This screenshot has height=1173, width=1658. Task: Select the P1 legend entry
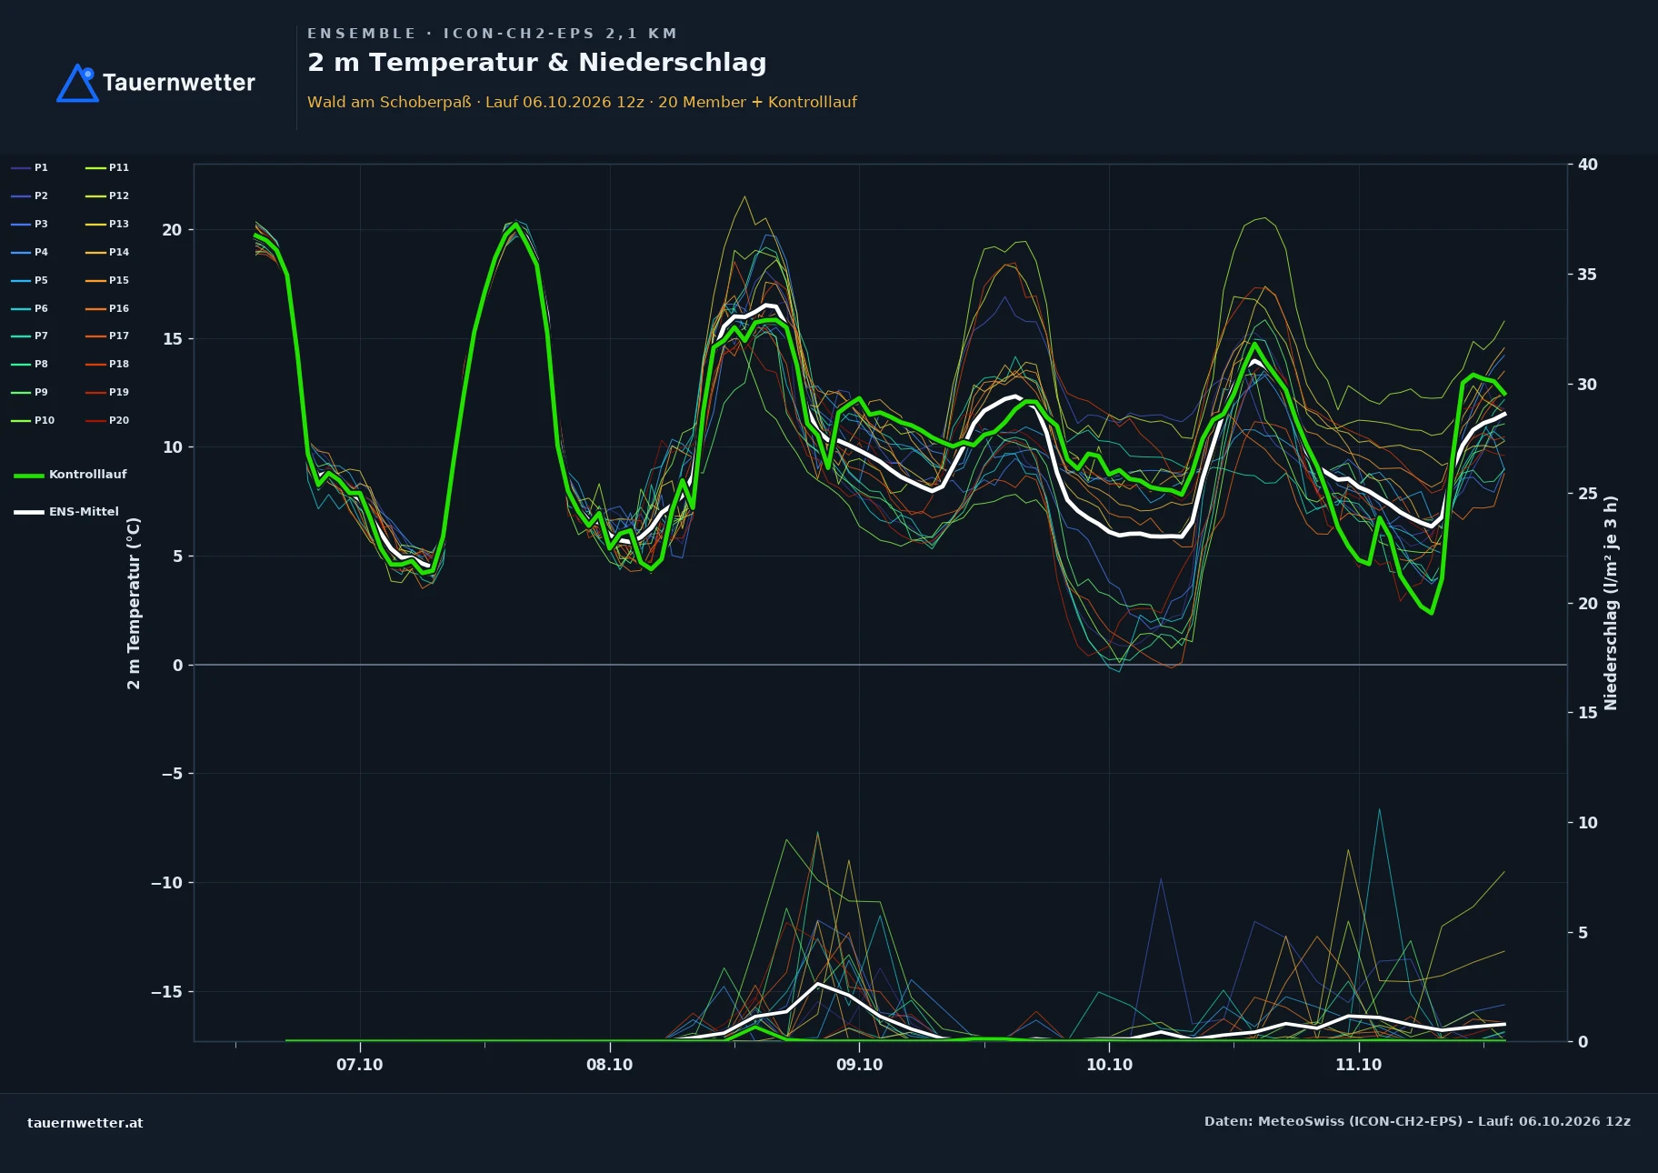pos(29,168)
